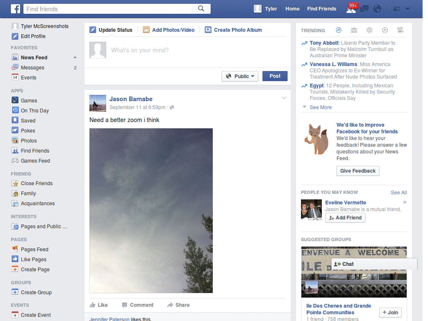Select the Update Status tab
This screenshot has width=428, height=321.
tap(111, 30)
